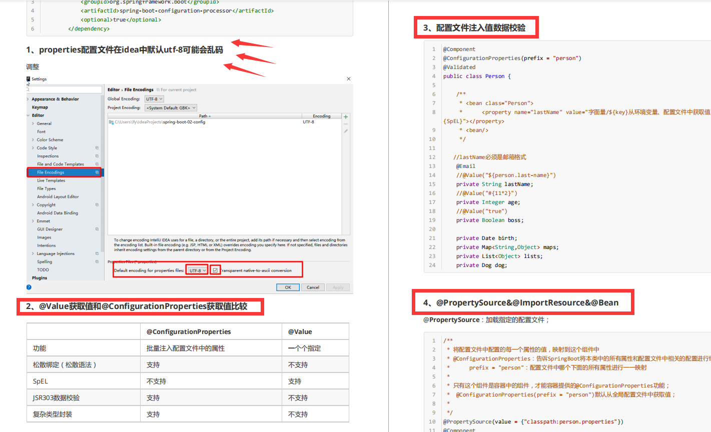
Task: Toggle Transparent native-to-ascii conversion checkbox
Action: (215, 270)
